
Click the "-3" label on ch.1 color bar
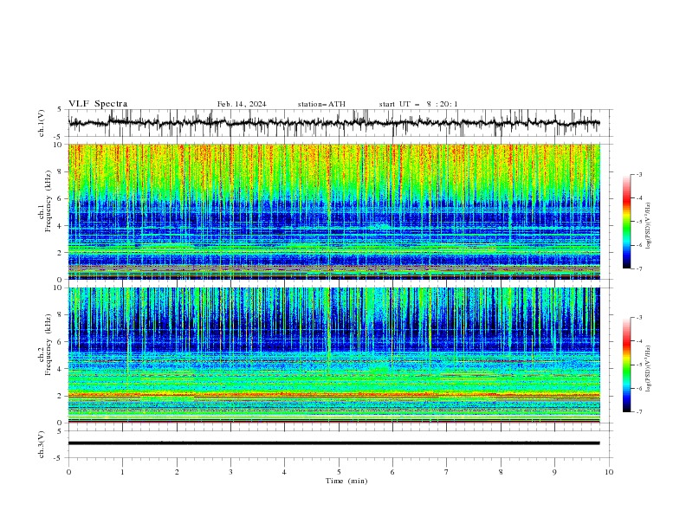(639, 174)
